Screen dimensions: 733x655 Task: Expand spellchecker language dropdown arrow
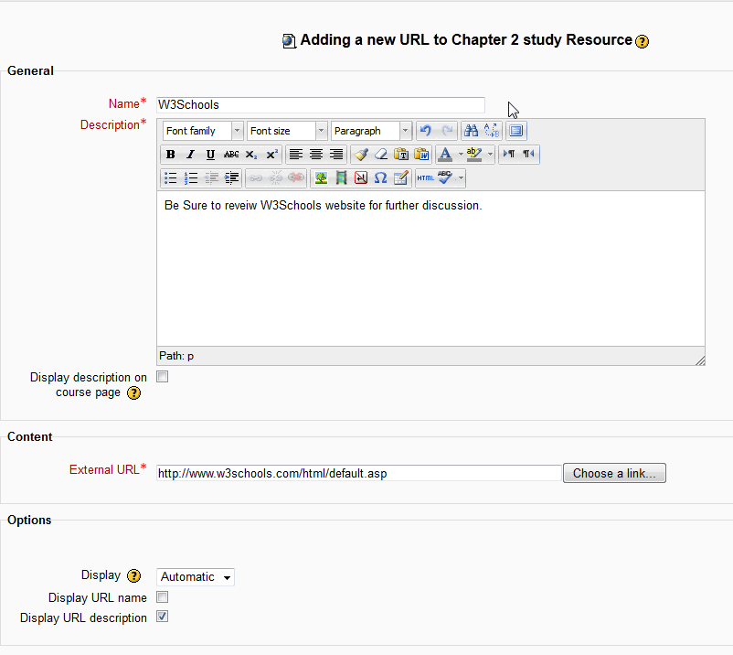tap(461, 178)
